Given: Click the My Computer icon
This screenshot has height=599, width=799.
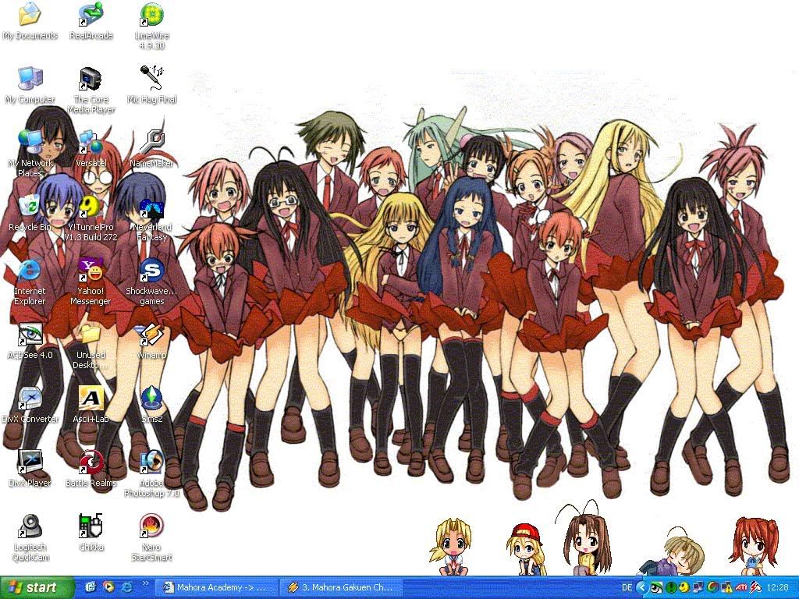Looking at the screenshot, I should click(30, 80).
